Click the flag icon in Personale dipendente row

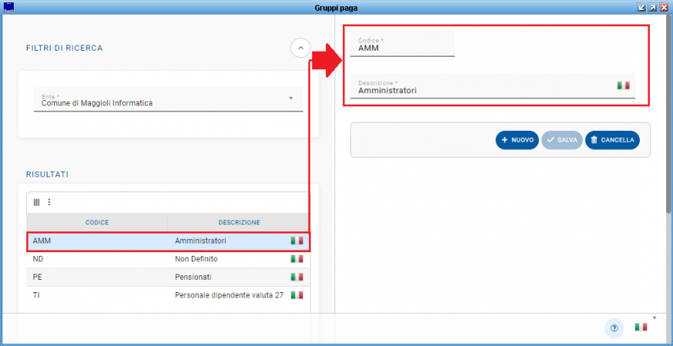coord(297,295)
